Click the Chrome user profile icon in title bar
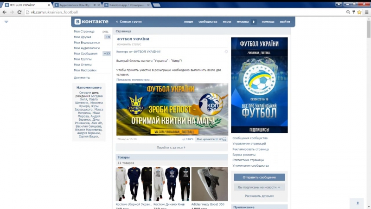 pyautogui.click(x=339, y=4)
